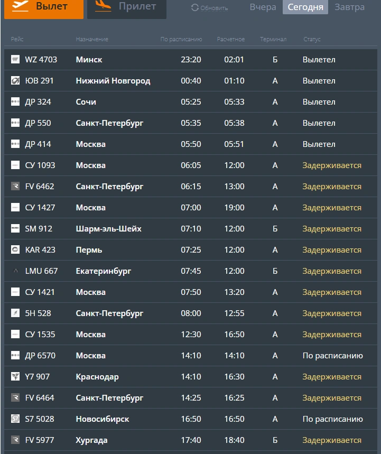
Task: Click Задерживается status of Y7 907
Action: click(x=332, y=376)
